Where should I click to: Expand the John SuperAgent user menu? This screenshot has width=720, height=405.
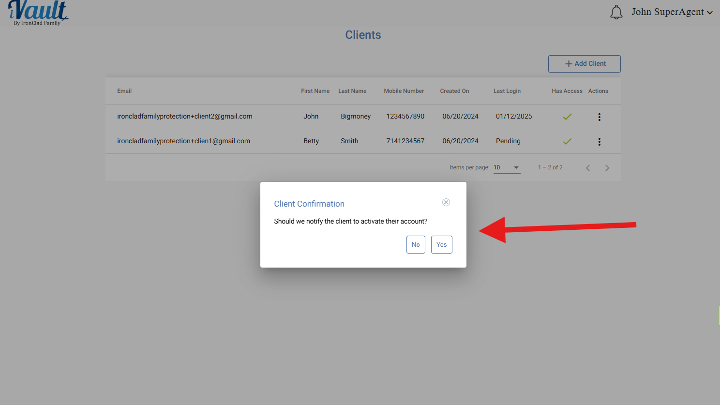pyautogui.click(x=672, y=12)
